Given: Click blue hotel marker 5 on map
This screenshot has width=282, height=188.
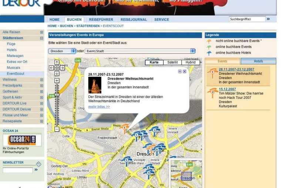Looking at the screenshot, I should point(127,161).
